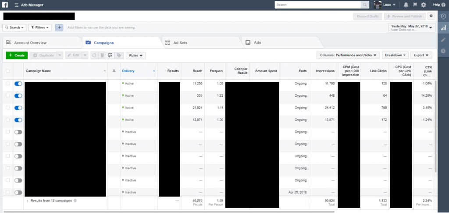Turn on the first Inactive campaign switch
449x213 pixels.
pos(18,132)
